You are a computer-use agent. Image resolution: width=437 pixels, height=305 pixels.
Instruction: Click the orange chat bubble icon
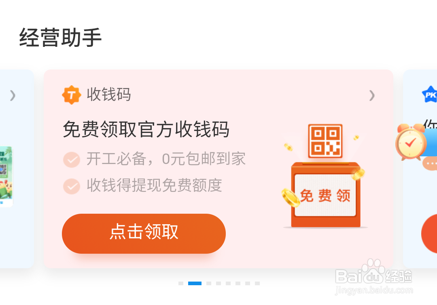[x=430, y=163]
